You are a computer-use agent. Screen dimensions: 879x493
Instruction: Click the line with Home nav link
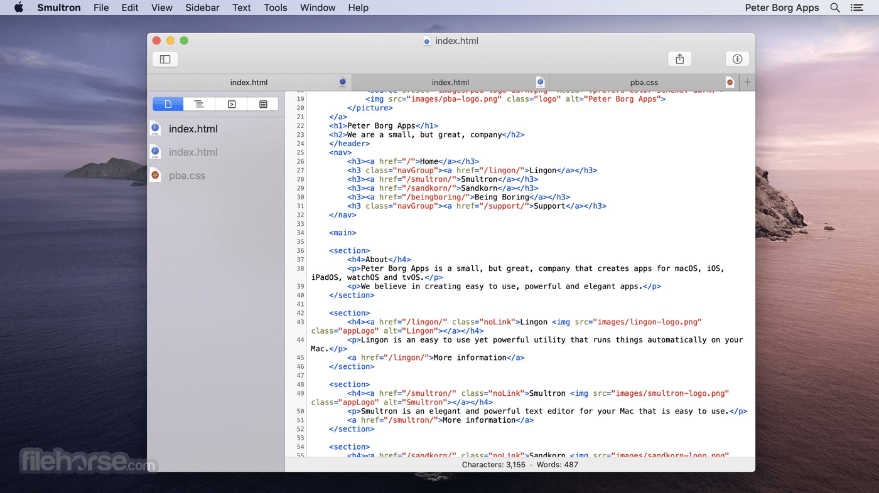413,161
